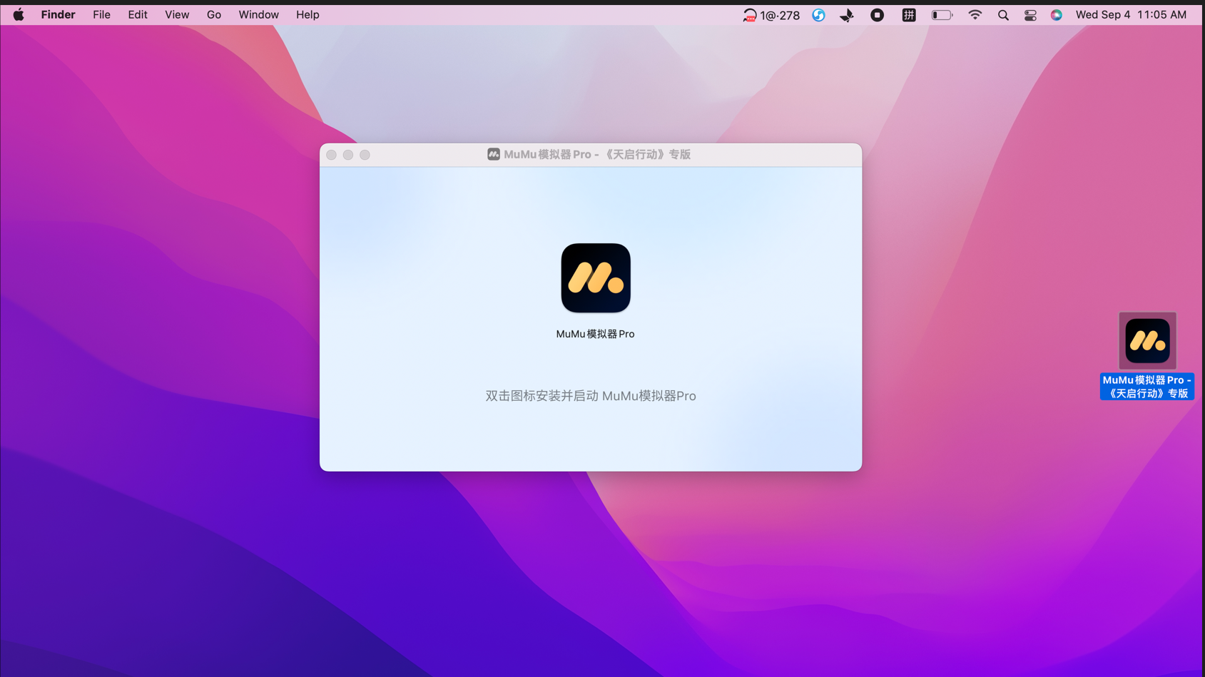Image resolution: width=1205 pixels, height=677 pixels.
Task: Click the window title MuMu模拟器Pro -《天启行动》专版
Action: point(597,154)
